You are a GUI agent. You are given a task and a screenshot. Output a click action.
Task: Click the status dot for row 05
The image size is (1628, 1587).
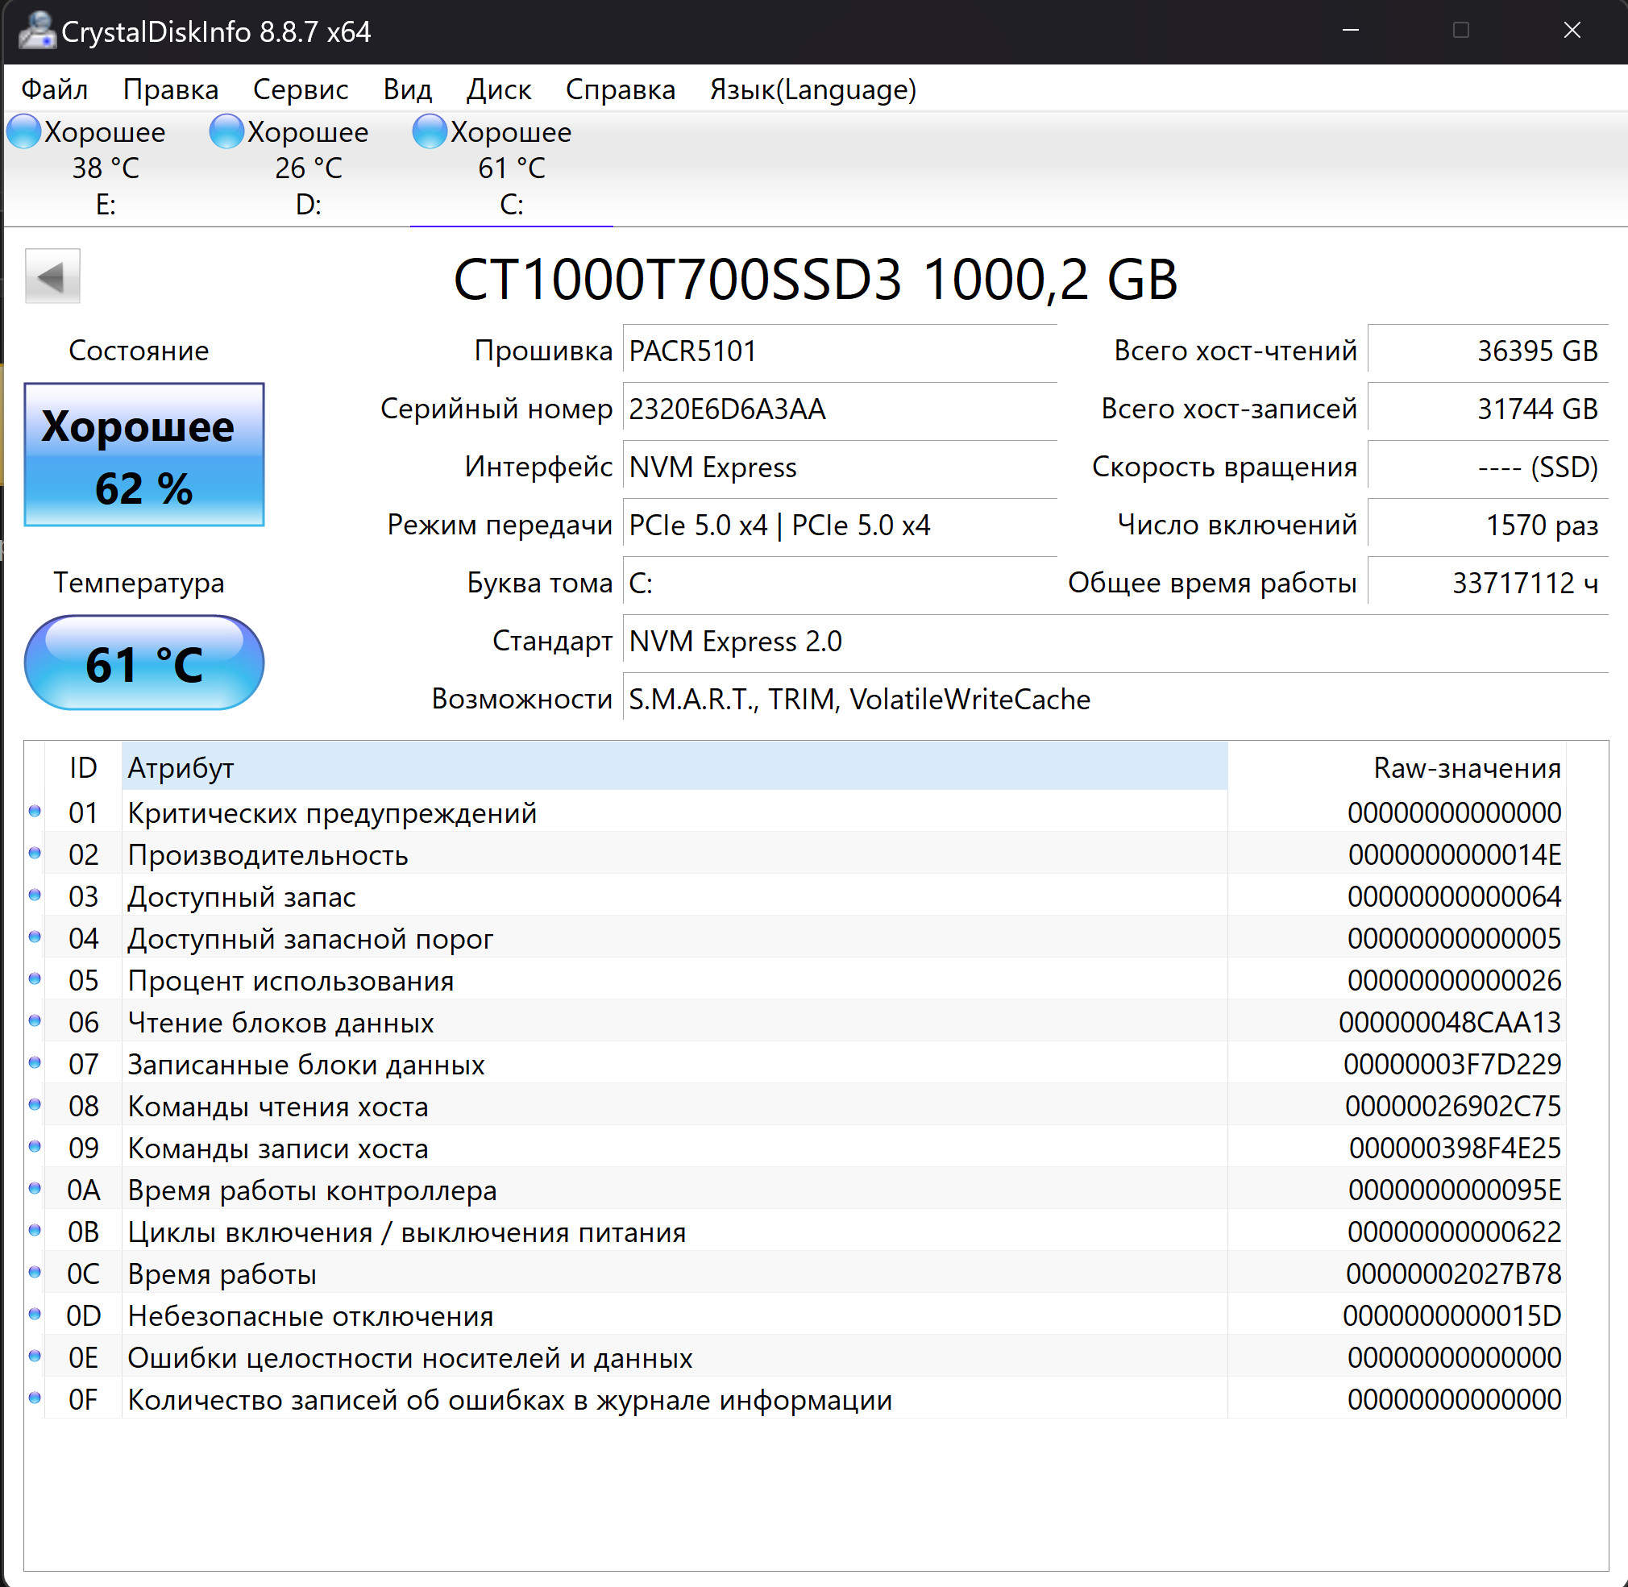click(35, 978)
